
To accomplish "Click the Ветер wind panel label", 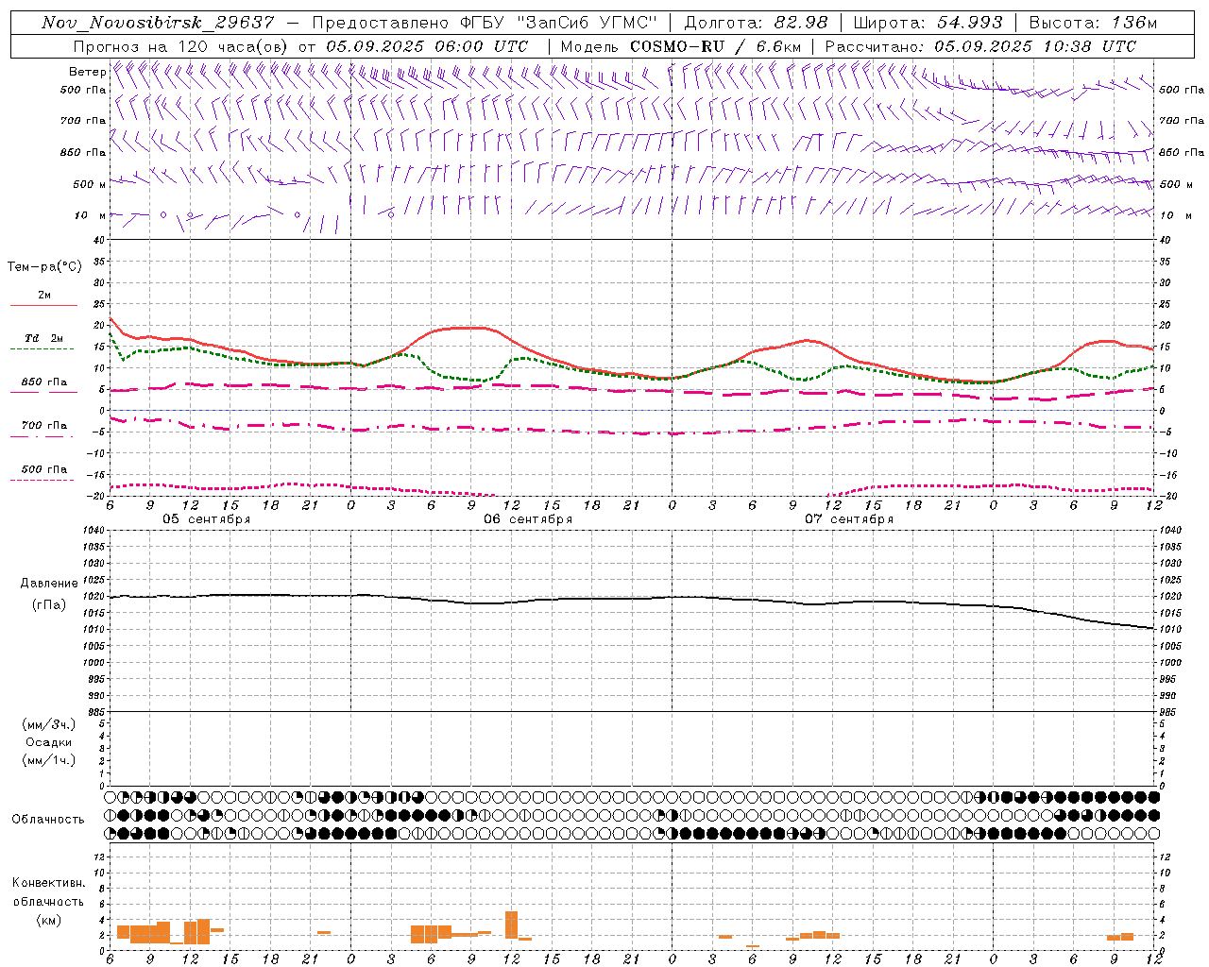I will coord(87,72).
